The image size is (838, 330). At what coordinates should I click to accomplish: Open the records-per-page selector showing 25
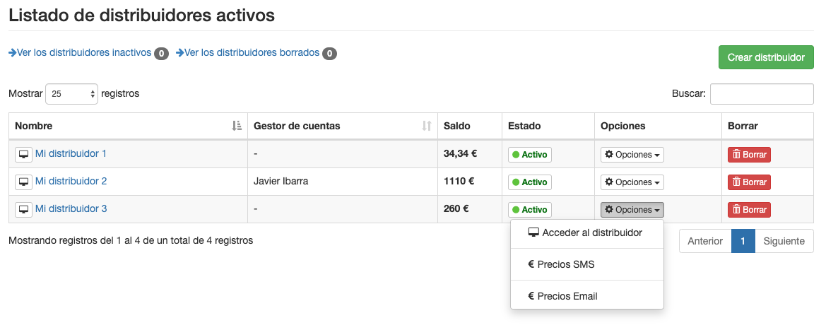[x=71, y=94]
